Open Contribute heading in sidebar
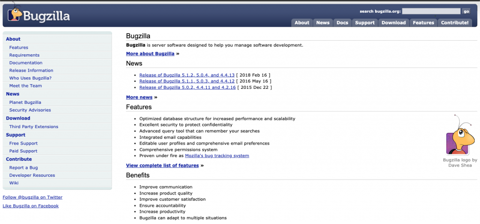Viewport: 480px width, 224px height. coord(19,159)
